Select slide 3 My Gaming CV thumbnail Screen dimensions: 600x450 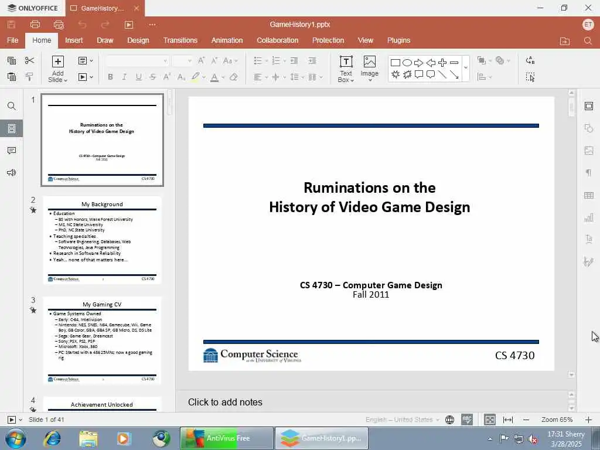(x=102, y=340)
